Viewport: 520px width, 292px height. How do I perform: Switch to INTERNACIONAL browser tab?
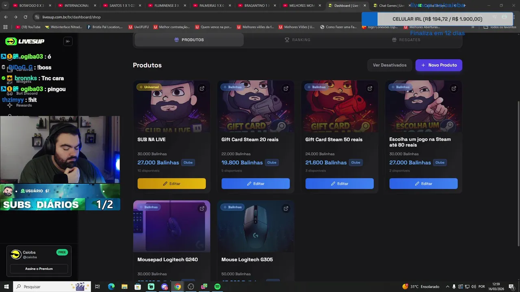click(x=76, y=6)
